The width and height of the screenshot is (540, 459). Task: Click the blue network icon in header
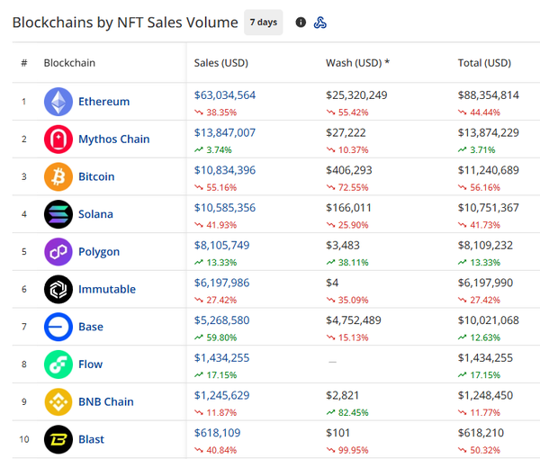click(x=320, y=22)
